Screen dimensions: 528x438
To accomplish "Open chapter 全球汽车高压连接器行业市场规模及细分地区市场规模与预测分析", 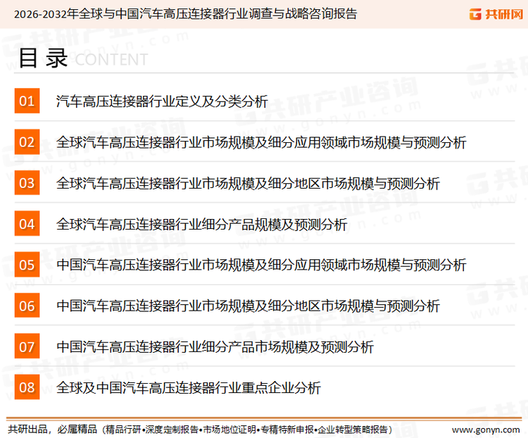I will 249,183.
